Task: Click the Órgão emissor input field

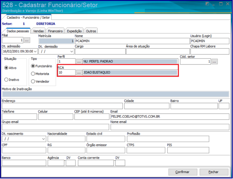Action: click(x=106, y=150)
